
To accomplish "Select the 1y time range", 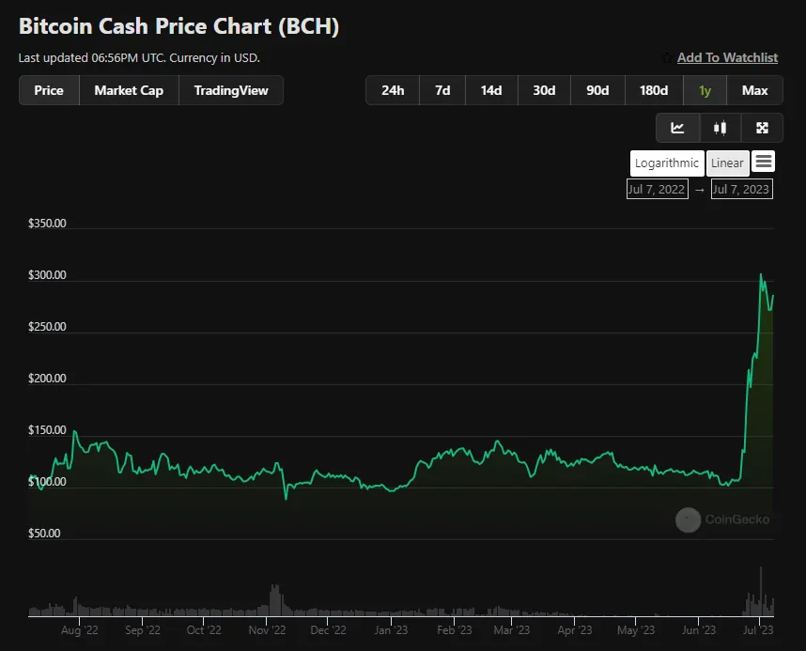I will click(x=705, y=90).
